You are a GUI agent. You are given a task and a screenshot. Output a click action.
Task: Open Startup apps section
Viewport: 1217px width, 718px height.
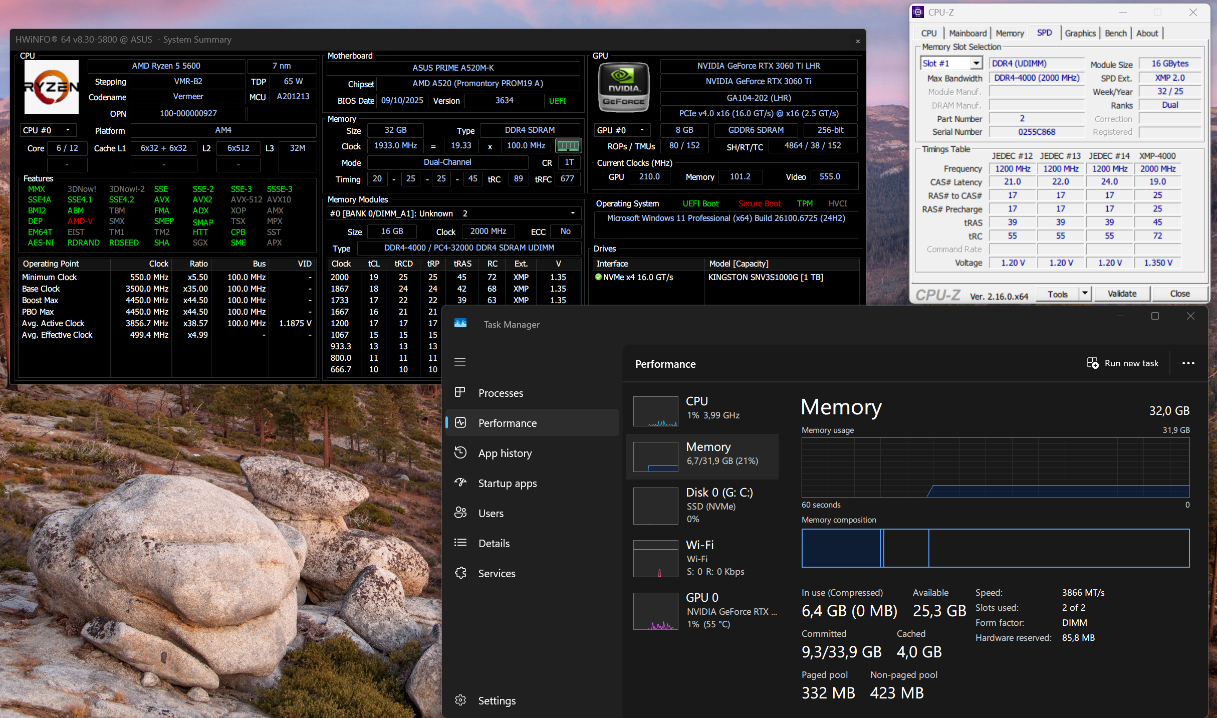(507, 484)
